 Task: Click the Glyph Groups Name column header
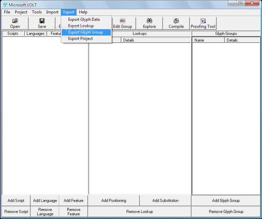coord(208,40)
